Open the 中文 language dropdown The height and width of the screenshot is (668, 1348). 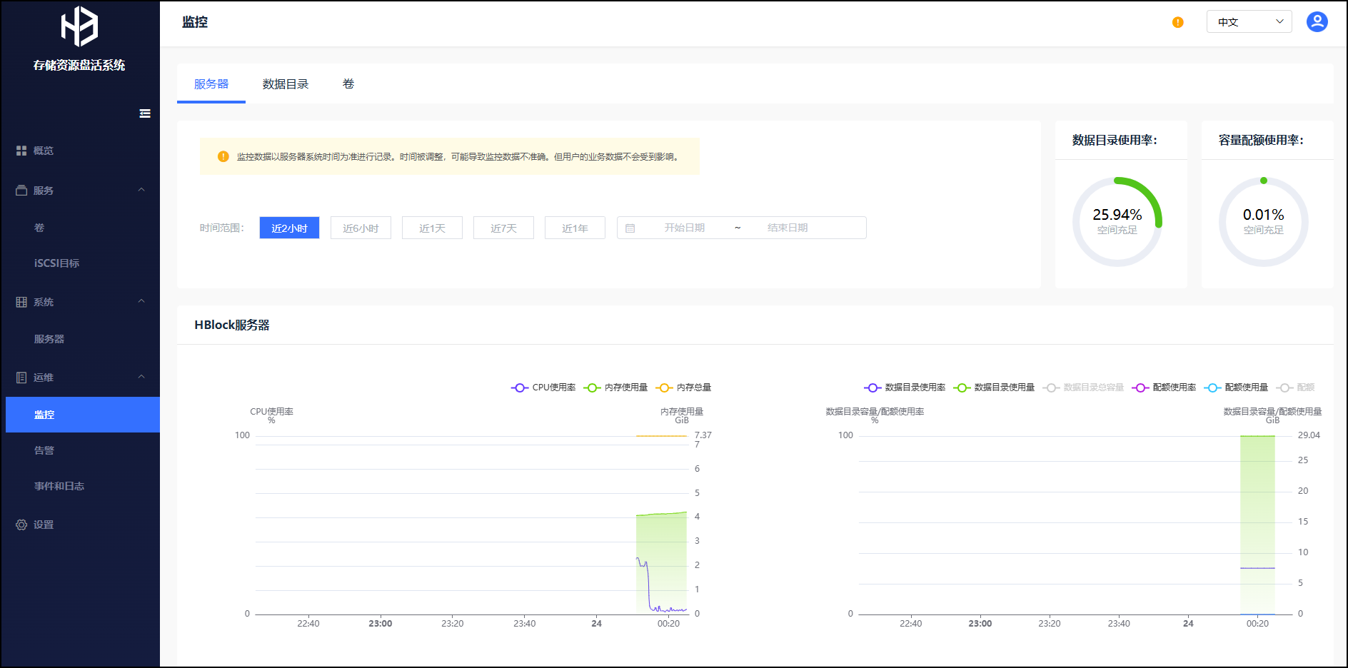click(x=1249, y=22)
